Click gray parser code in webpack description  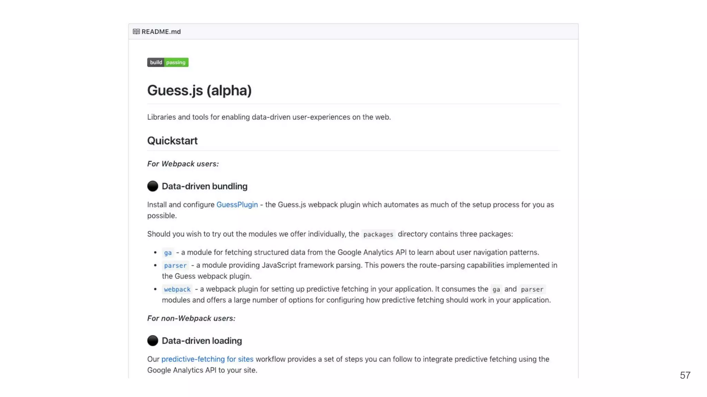tap(532, 289)
